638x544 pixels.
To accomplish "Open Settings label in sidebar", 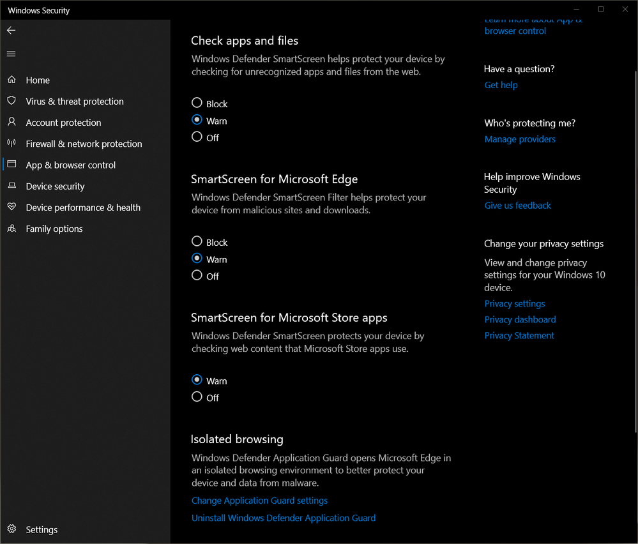I will 42,529.
